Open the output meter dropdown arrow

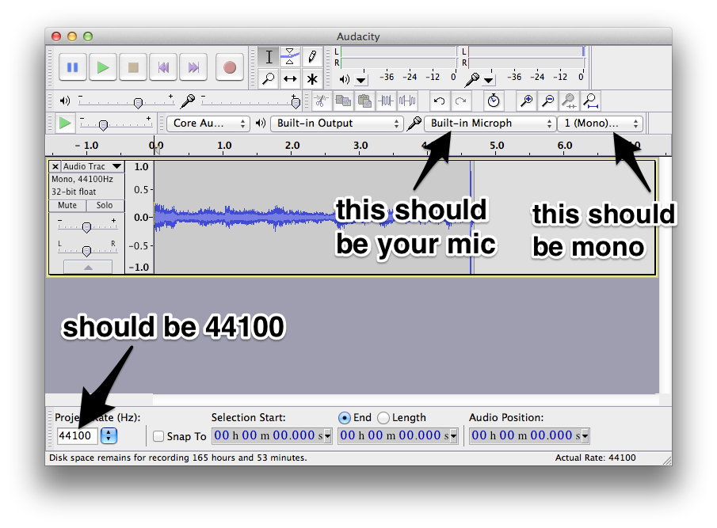pos(361,81)
